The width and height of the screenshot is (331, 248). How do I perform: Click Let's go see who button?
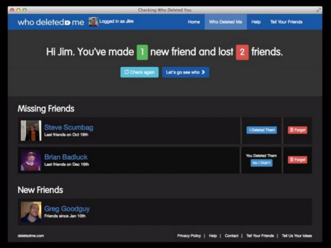pos(185,72)
